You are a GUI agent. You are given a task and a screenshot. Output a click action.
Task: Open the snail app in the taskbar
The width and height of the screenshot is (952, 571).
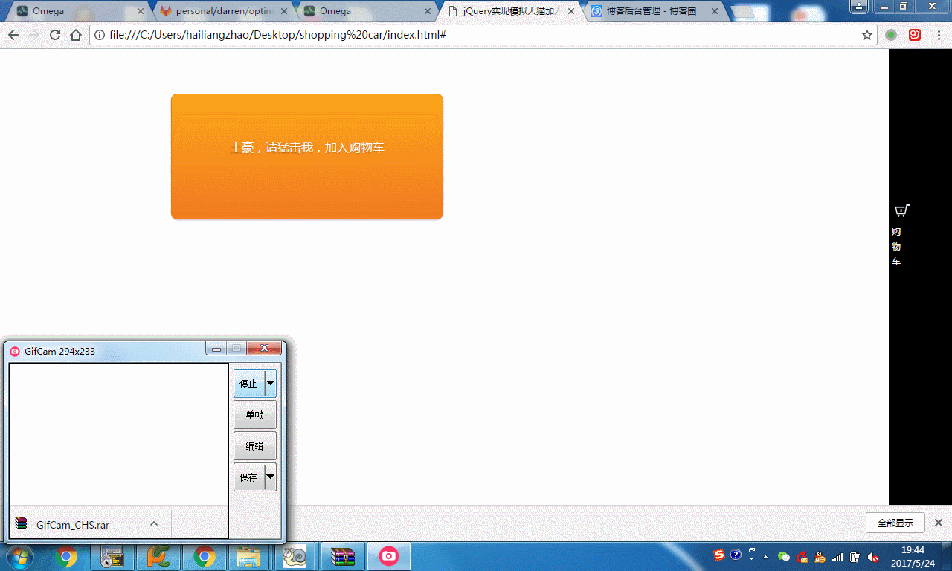pyautogui.click(x=295, y=556)
